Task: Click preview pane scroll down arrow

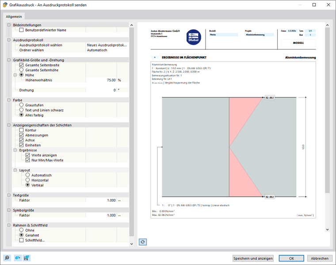Action: coord(327,230)
